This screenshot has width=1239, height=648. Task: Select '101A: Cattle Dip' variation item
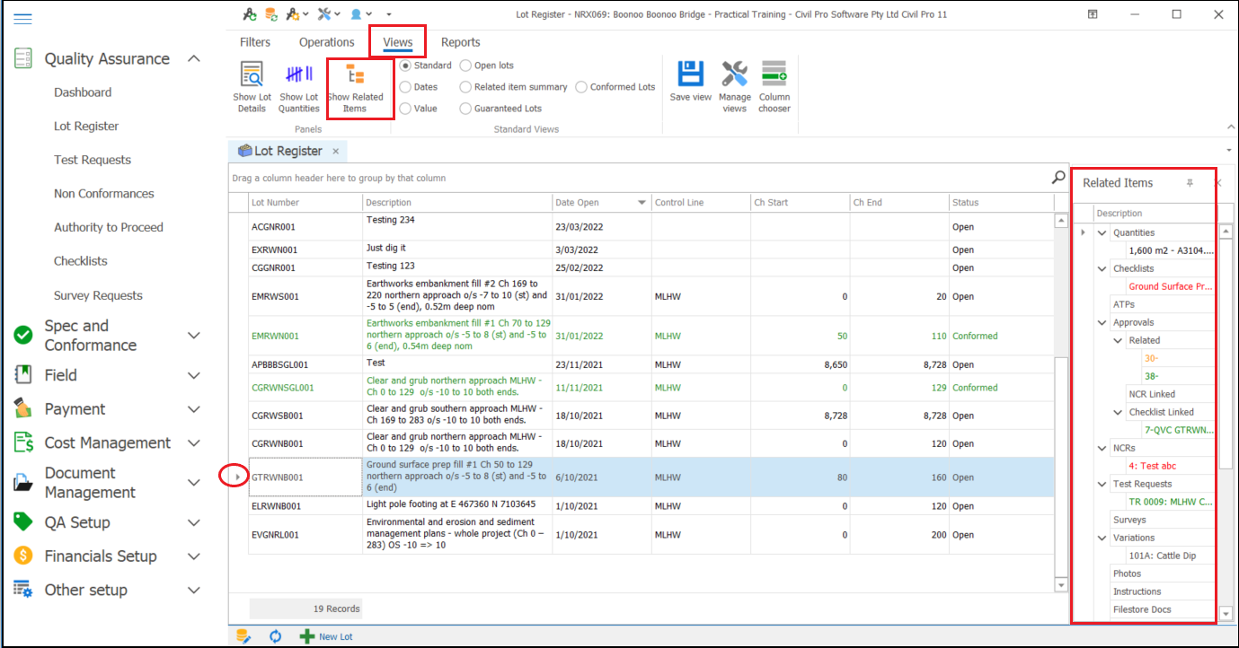tap(1163, 556)
